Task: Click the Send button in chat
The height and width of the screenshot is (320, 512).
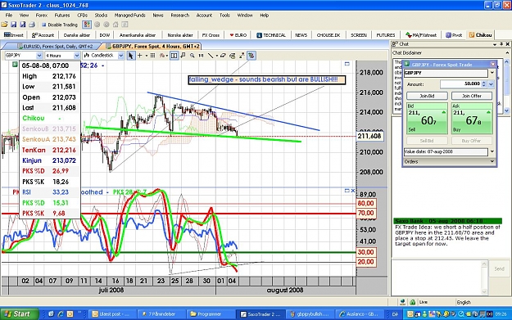Action: click(499, 268)
